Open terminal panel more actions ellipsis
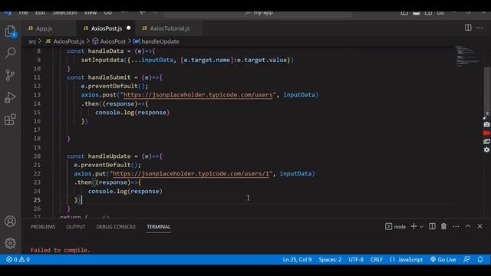Screen dimensions: 491x276 pyautogui.click(x=456, y=226)
